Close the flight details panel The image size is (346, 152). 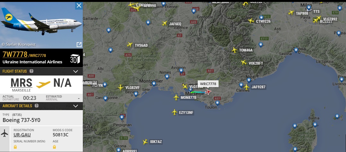[79, 6]
